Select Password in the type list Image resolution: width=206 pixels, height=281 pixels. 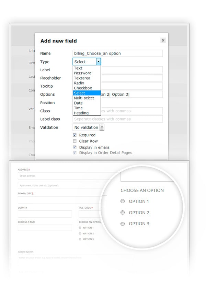[x=83, y=73]
